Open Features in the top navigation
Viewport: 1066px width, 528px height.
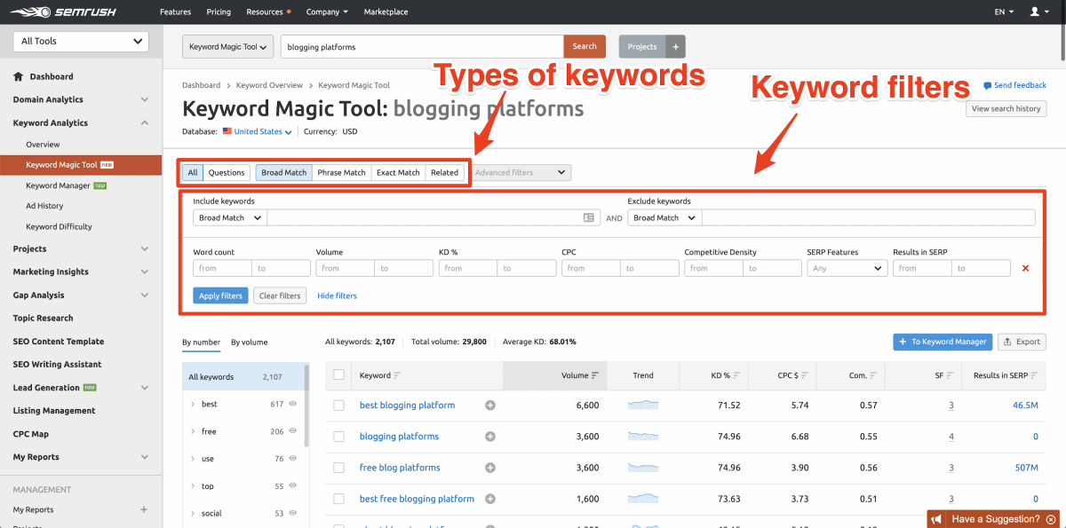pyautogui.click(x=175, y=12)
